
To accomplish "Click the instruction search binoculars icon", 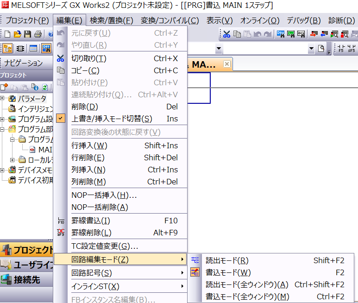I will point(291,34).
